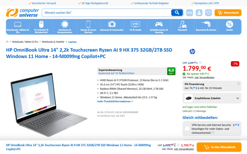The image size is (247, 154).
Task: Open basierend auf 10 Testberichten link
Action: 116,73
